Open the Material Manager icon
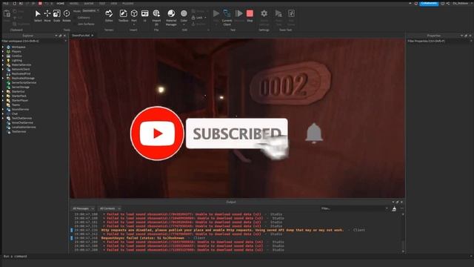474x267 pixels. click(171, 13)
